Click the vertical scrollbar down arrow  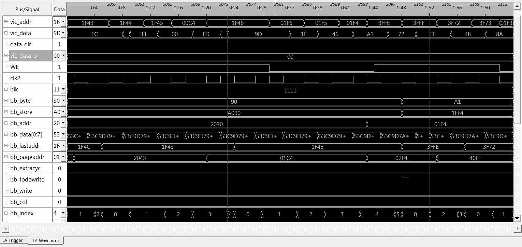click(517, 218)
